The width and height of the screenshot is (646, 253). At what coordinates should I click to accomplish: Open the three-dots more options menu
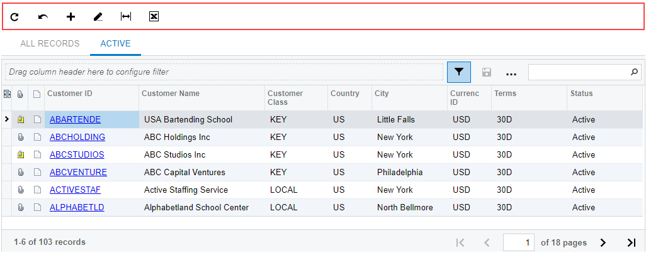511,73
